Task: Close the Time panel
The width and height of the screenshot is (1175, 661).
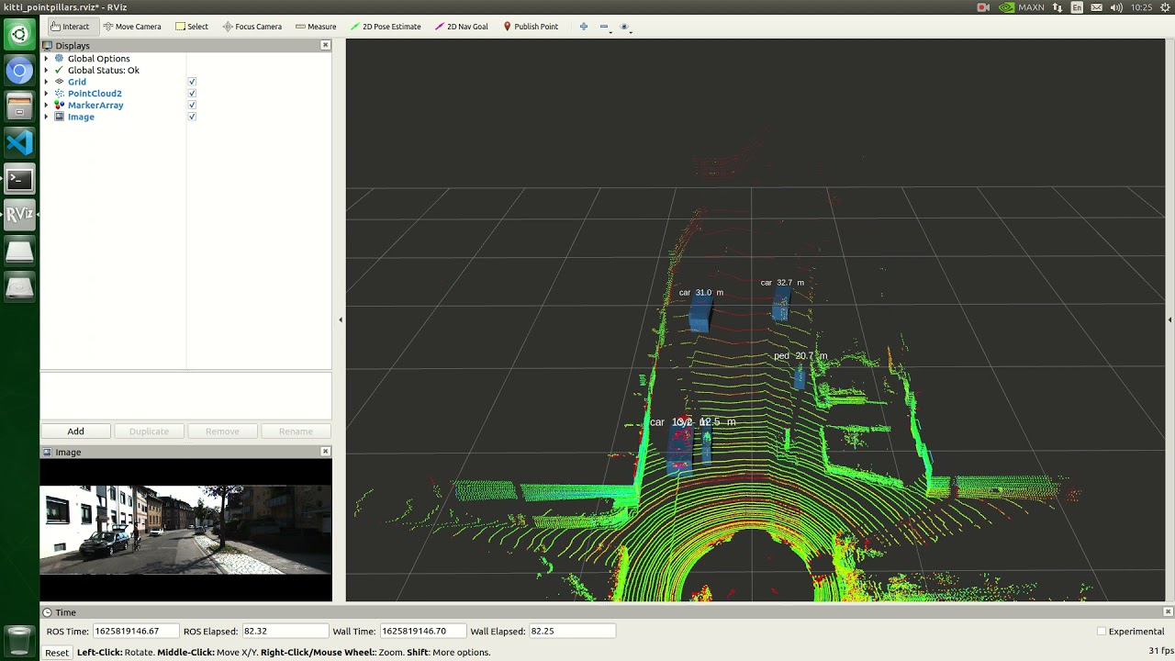Action: 1168,612
